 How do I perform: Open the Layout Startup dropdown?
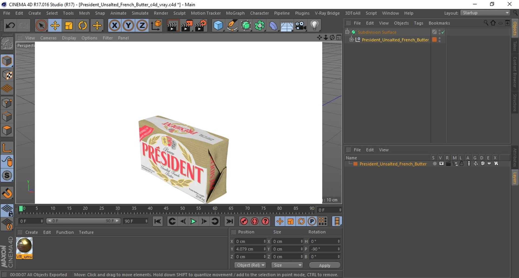pos(485,13)
